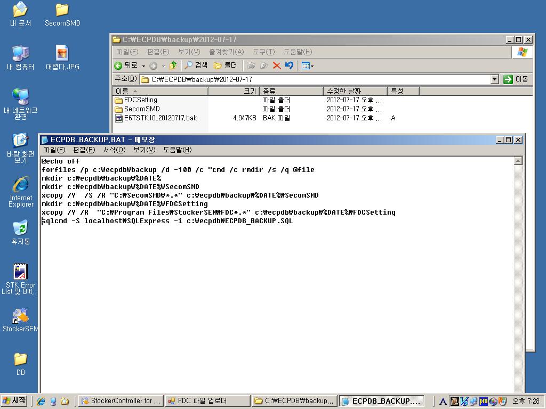This screenshot has width=546, height=409.
Task: Click the folder icon in quick launch
Action: [65, 401]
